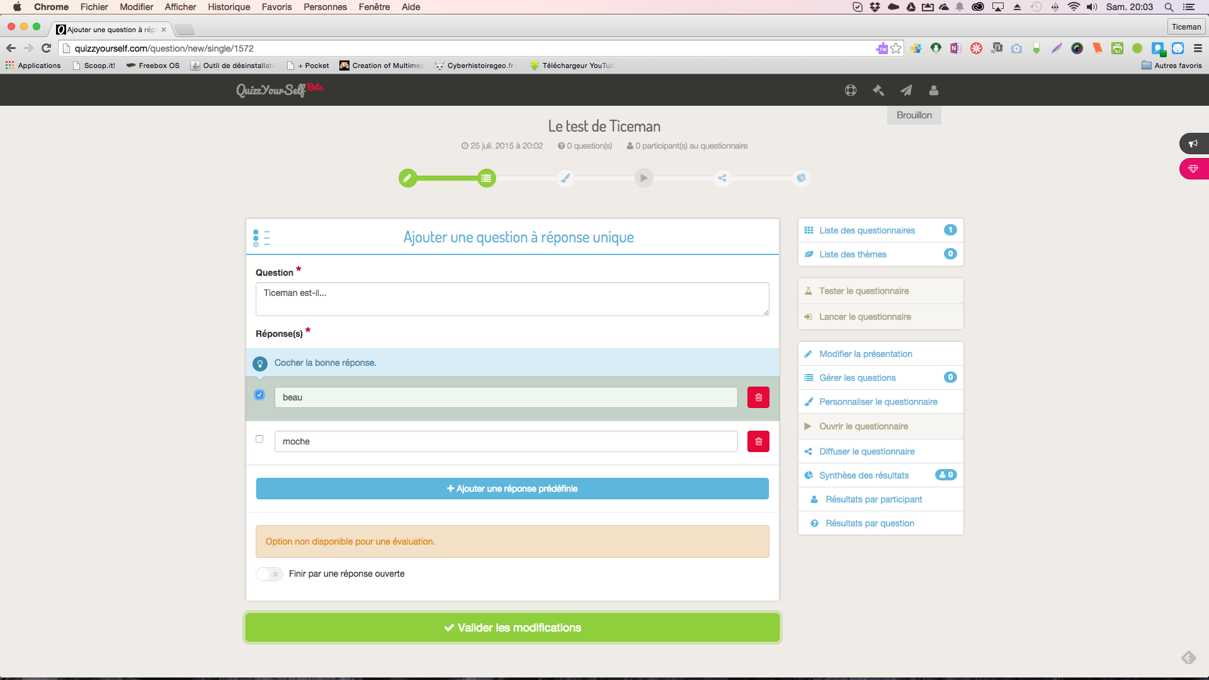Click the gavel icon in header

(x=878, y=90)
